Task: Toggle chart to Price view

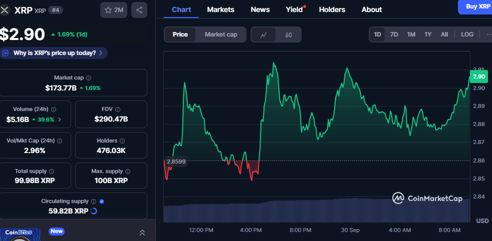Action: click(x=180, y=34)
